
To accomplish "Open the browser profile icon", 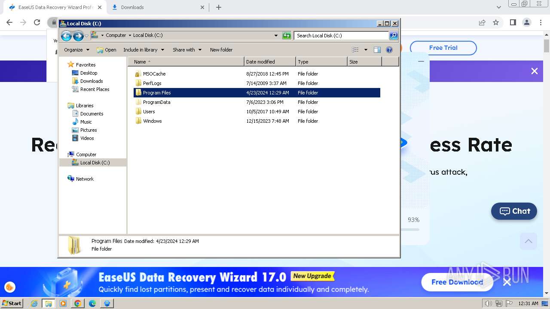I will coord(526,22).
